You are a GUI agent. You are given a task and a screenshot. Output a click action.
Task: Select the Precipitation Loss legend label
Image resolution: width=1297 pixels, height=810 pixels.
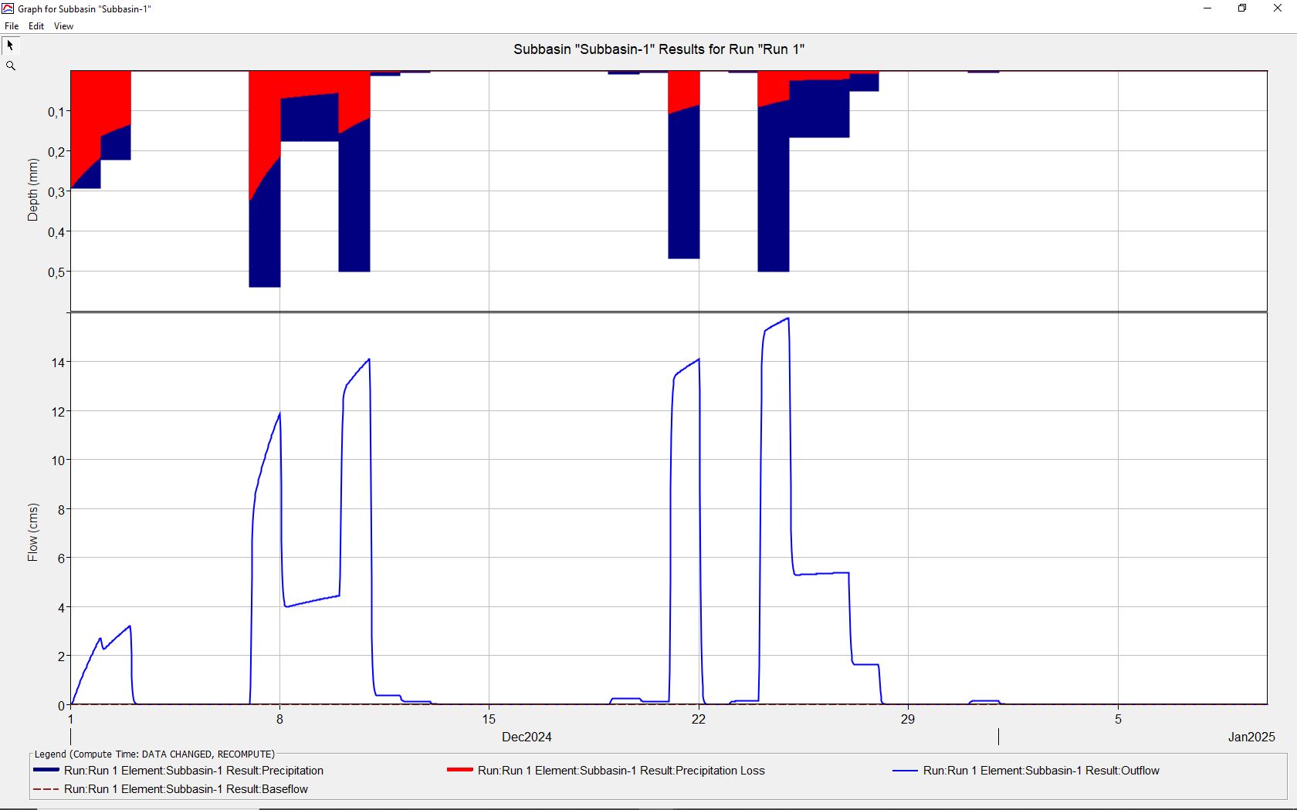click(621, 771)
